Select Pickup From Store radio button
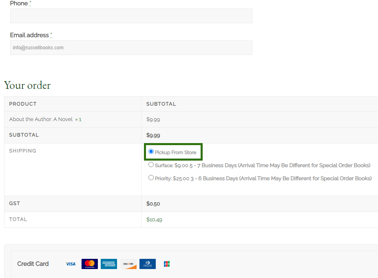The image size is (378, 278). 151,152
